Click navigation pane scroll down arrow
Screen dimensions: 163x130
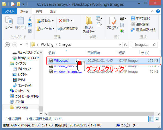pyautogui.click(x=41, y=114)
